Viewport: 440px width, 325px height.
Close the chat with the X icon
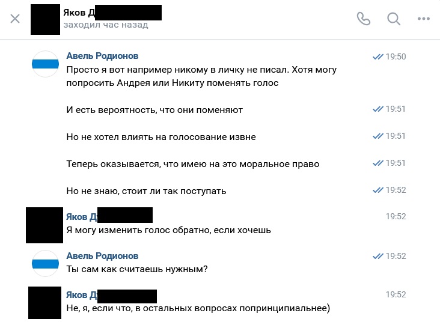[x=15, y=19]
